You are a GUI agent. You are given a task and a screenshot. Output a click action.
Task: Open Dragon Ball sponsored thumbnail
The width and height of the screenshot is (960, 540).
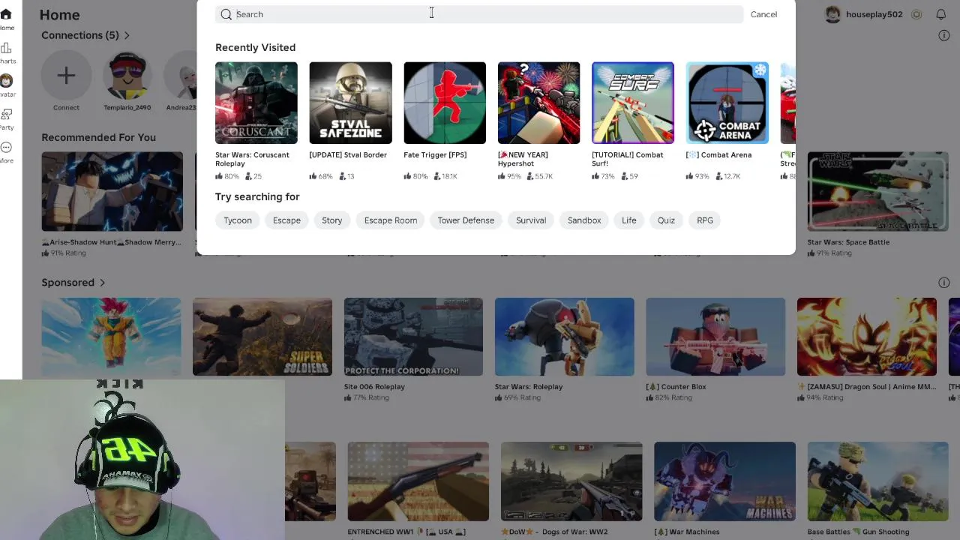click(x=111, y=337)
